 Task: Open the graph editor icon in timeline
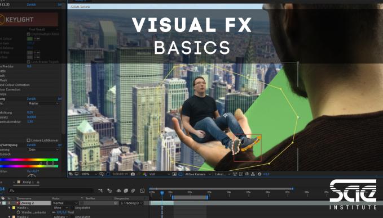pos(142,191)
